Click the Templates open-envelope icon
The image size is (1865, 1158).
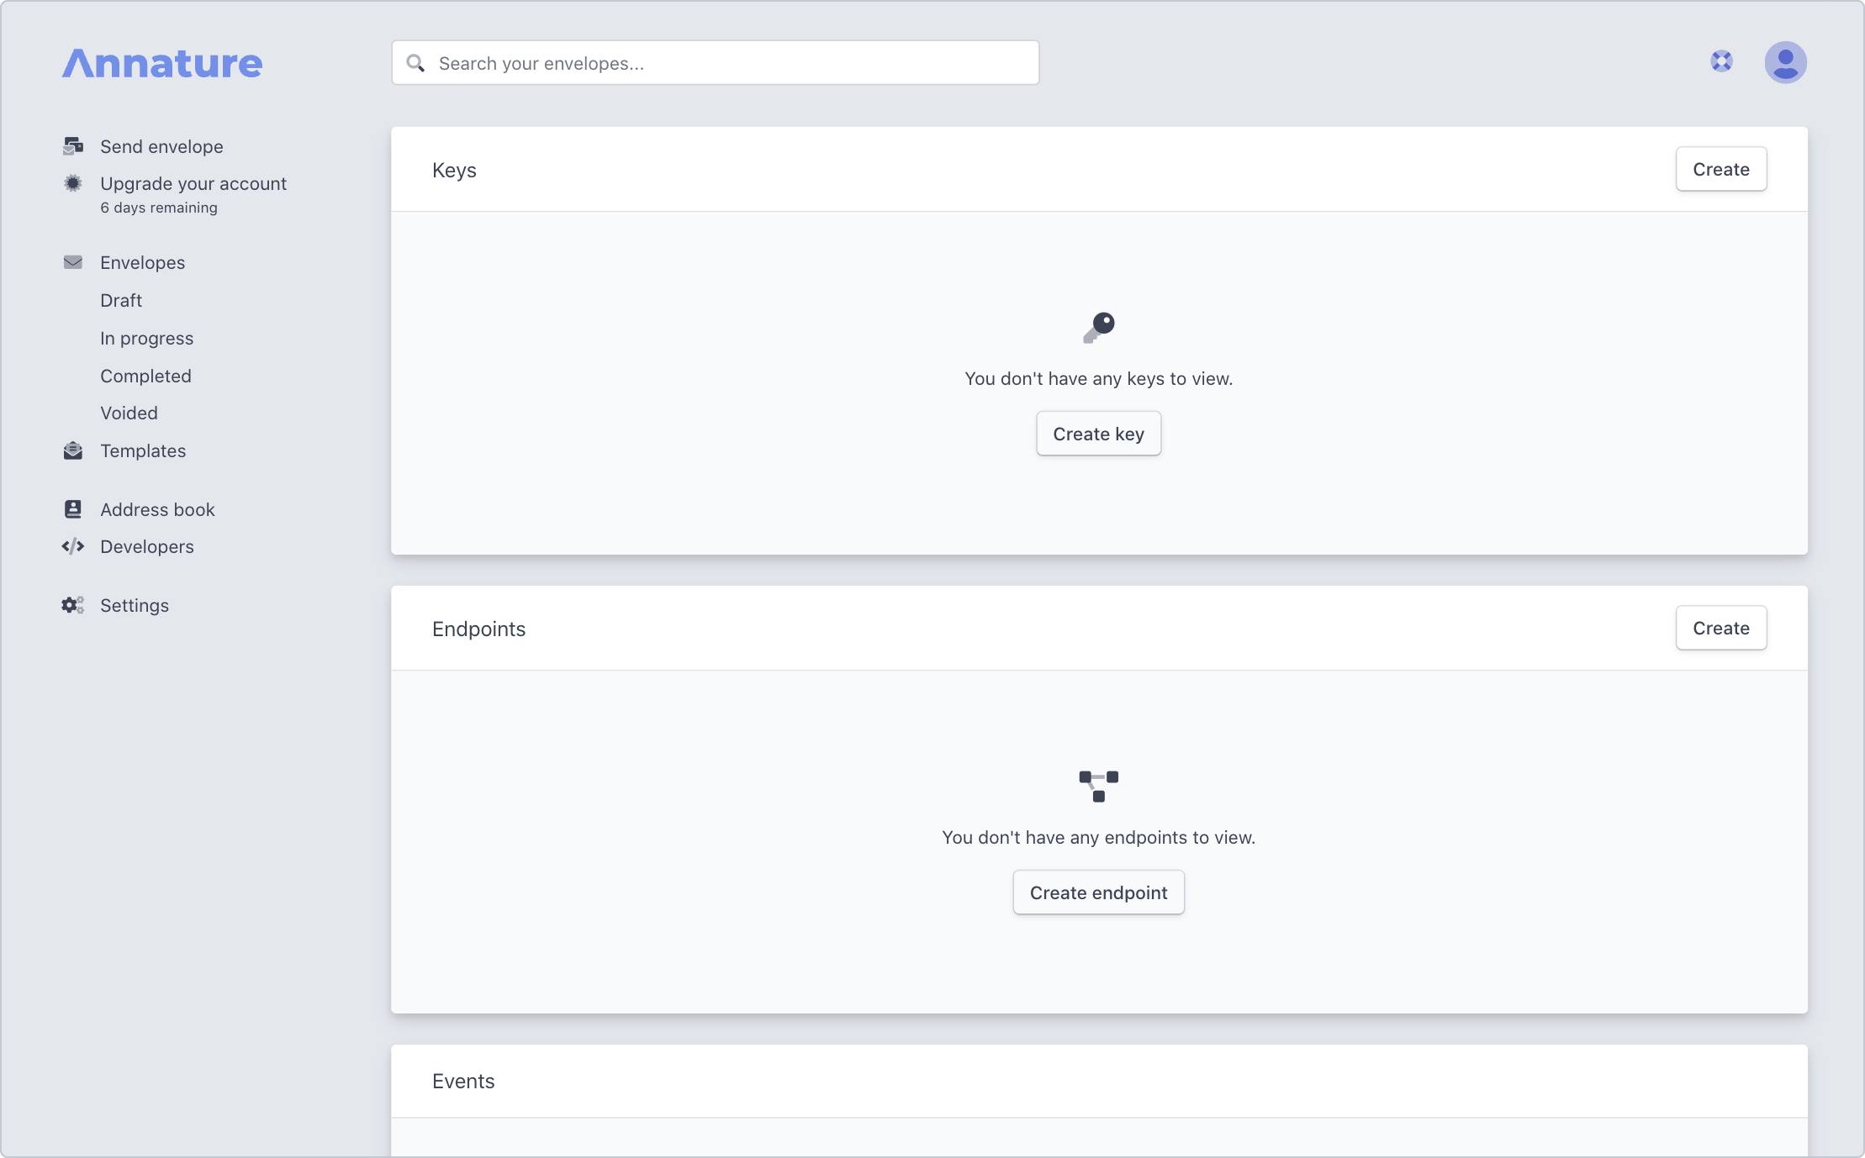73,451
